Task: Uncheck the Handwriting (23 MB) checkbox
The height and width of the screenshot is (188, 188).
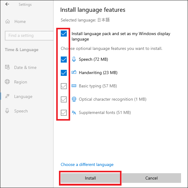Action: [x=64, y=73]
